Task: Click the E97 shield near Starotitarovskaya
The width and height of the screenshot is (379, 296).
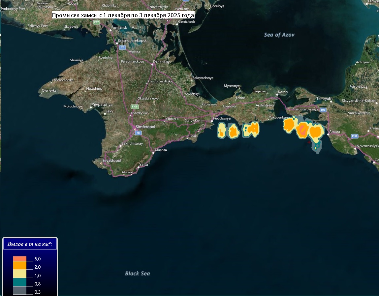Action: 323,109
